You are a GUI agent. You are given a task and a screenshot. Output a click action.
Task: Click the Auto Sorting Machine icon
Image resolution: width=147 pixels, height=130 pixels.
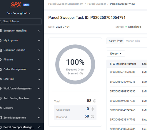[1, 98]
